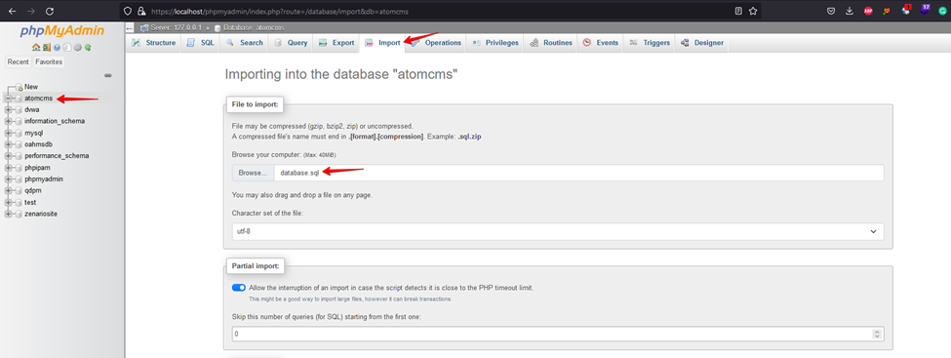Open character set of the file dropdown
Screen dimensions: 951x358
coord(558,232)
